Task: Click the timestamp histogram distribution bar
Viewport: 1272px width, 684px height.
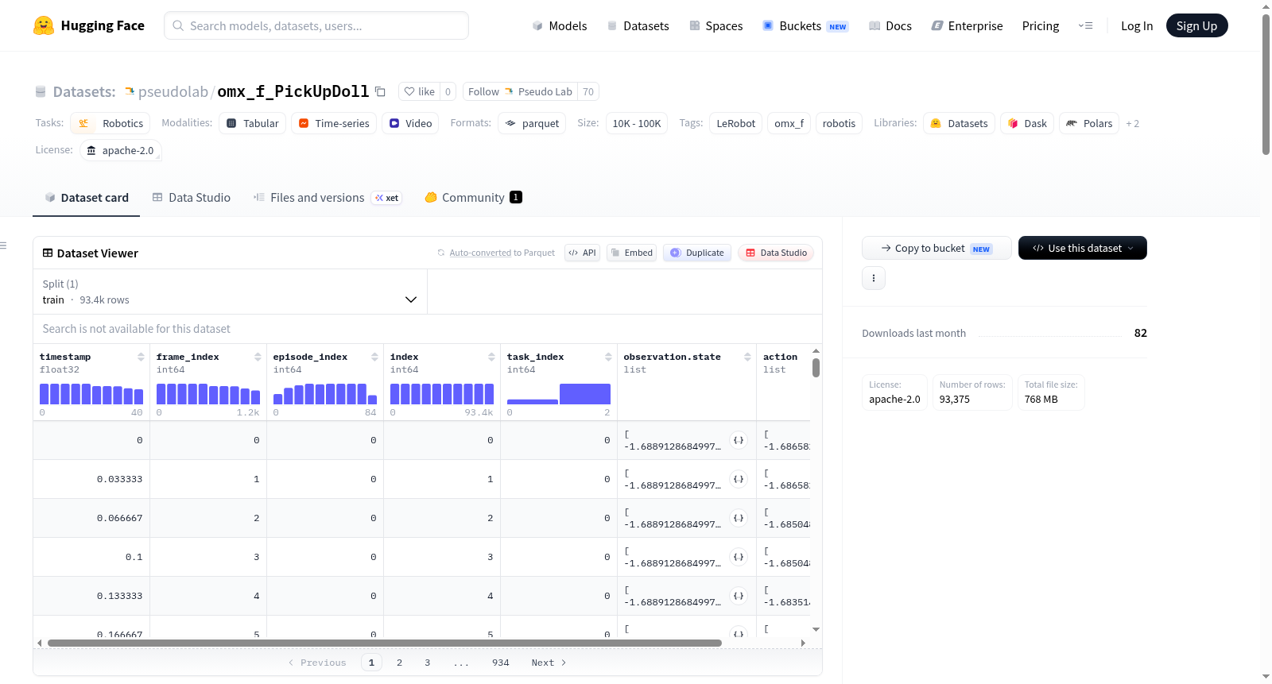Action: pos(91,394)
